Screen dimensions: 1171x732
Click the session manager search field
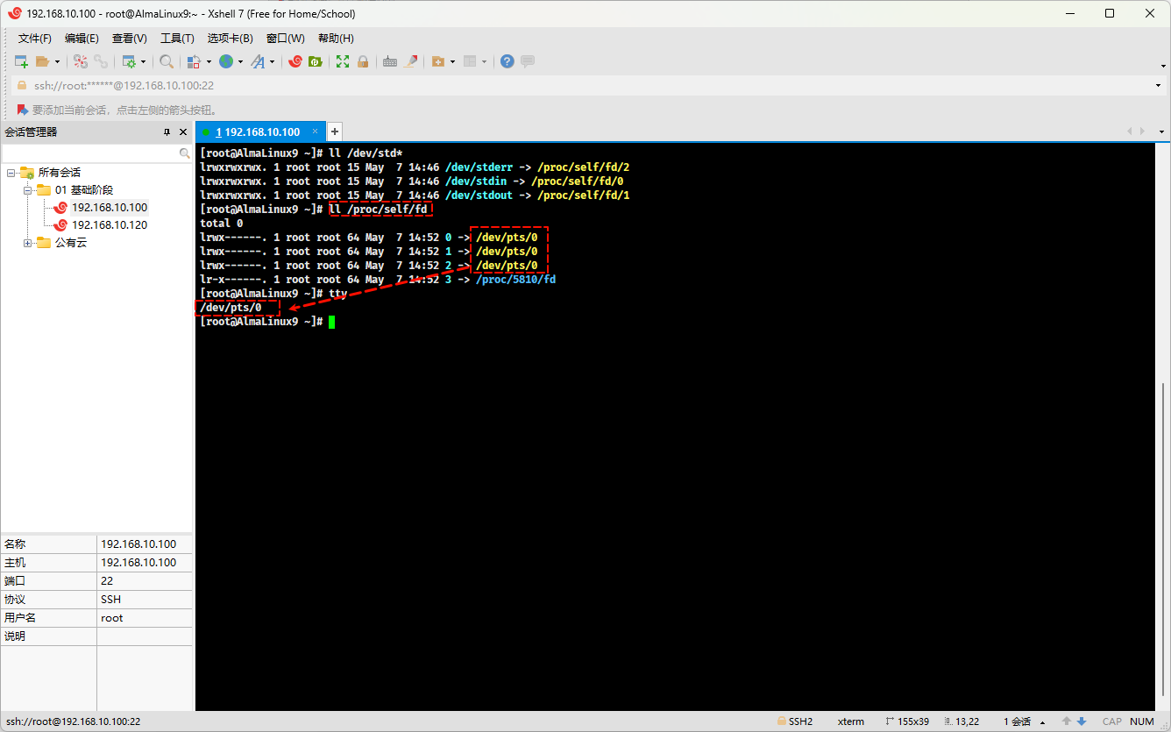pyautogui.click(x=91, y=153)
